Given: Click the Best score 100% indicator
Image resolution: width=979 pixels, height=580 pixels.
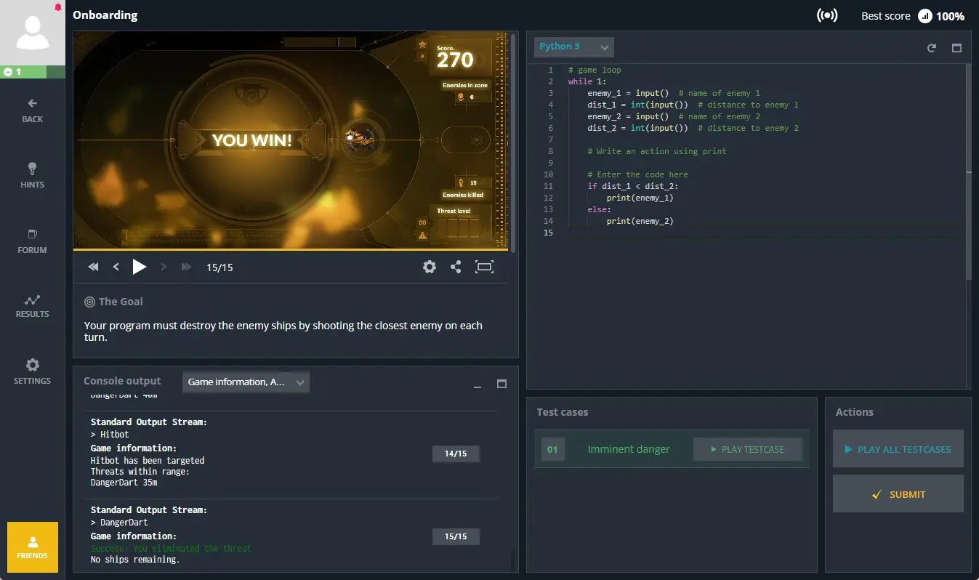Looking at the screenshot, I should 913,16.
